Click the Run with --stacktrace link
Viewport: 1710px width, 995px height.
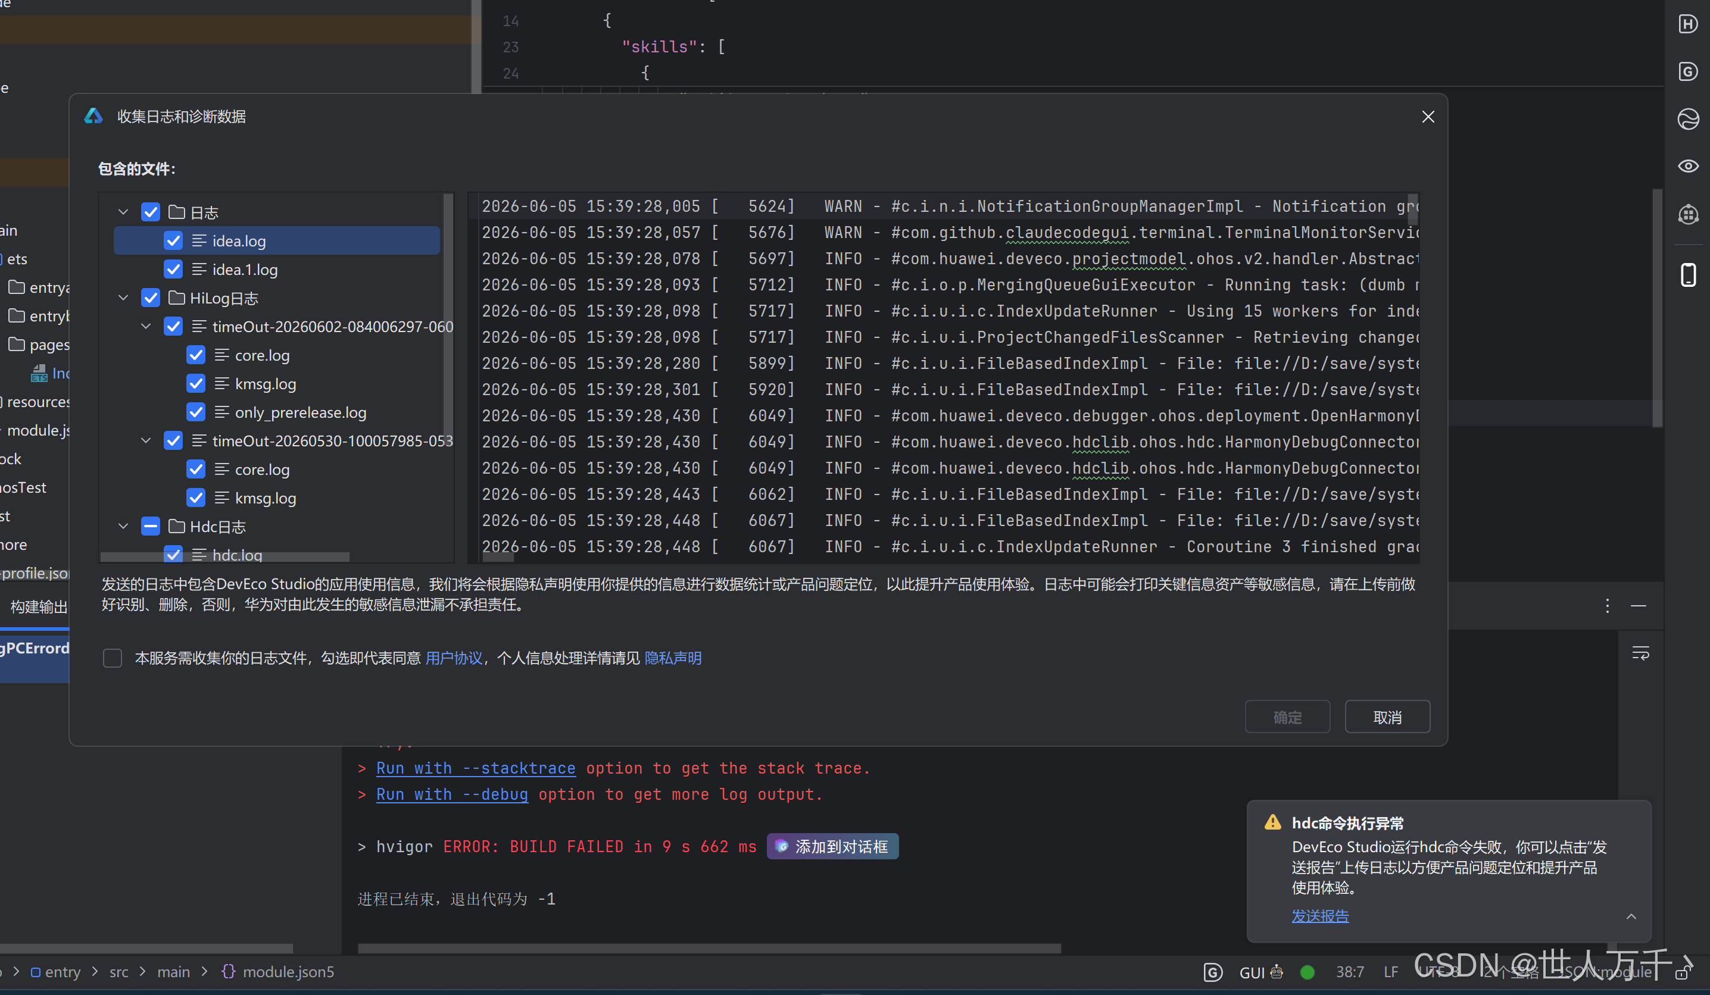coord(476,768)
